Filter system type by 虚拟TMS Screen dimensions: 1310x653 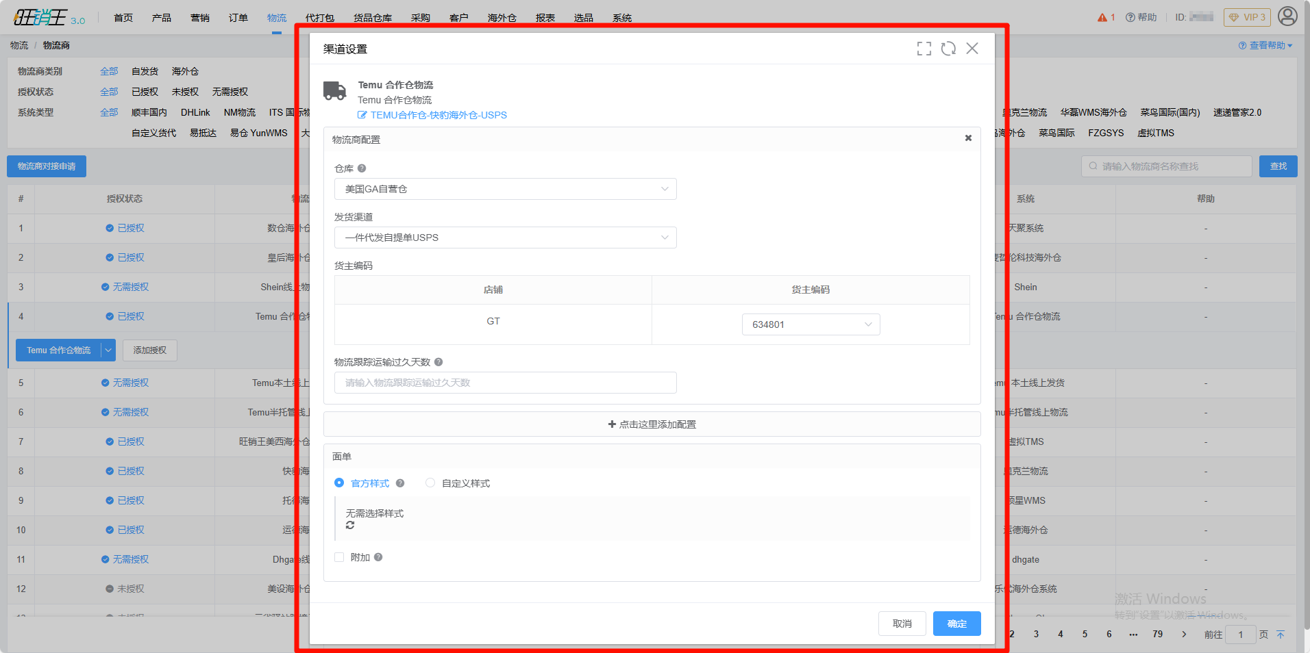(1156, 133)
